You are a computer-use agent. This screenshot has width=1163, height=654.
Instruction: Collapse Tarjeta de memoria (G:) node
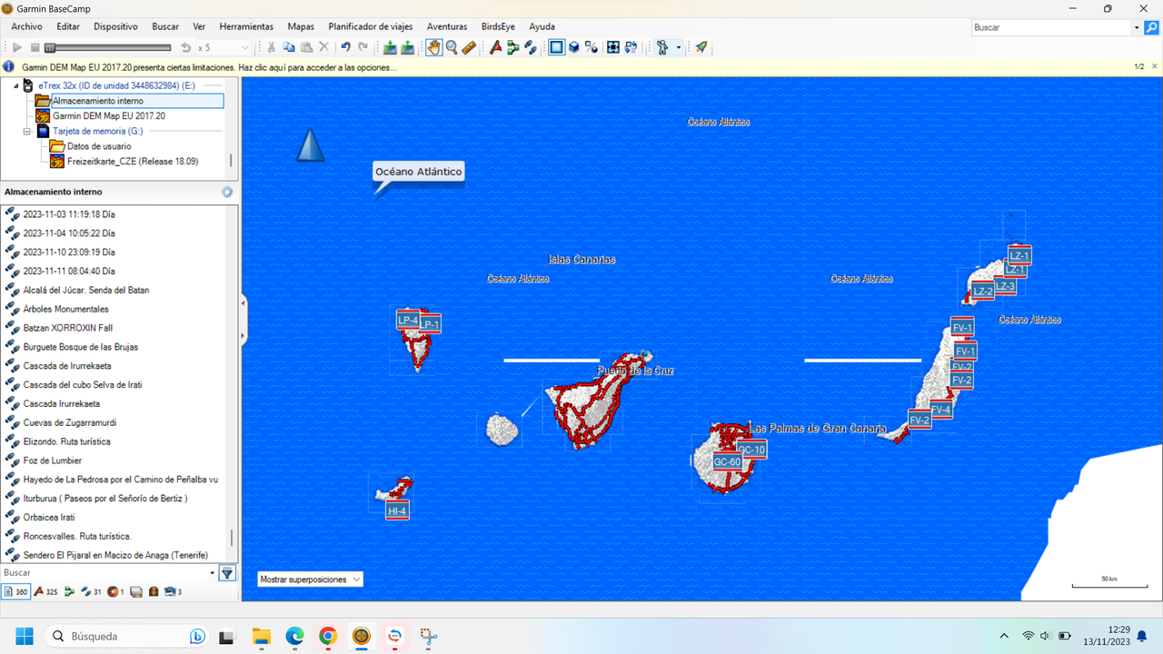coord(28,131)
